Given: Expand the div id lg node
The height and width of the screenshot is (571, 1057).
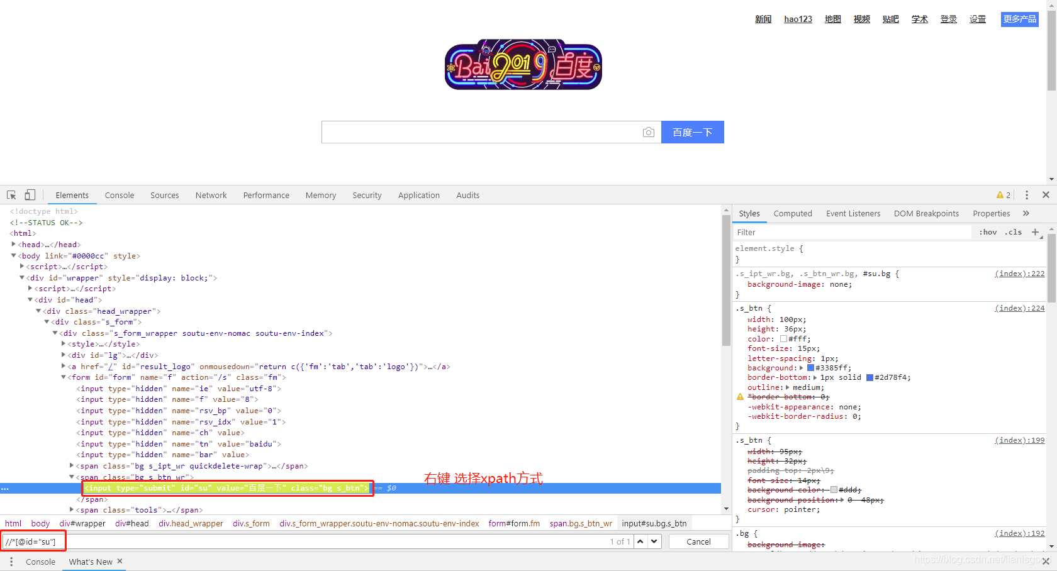Looking at the screenshot, I should point(63,355).
